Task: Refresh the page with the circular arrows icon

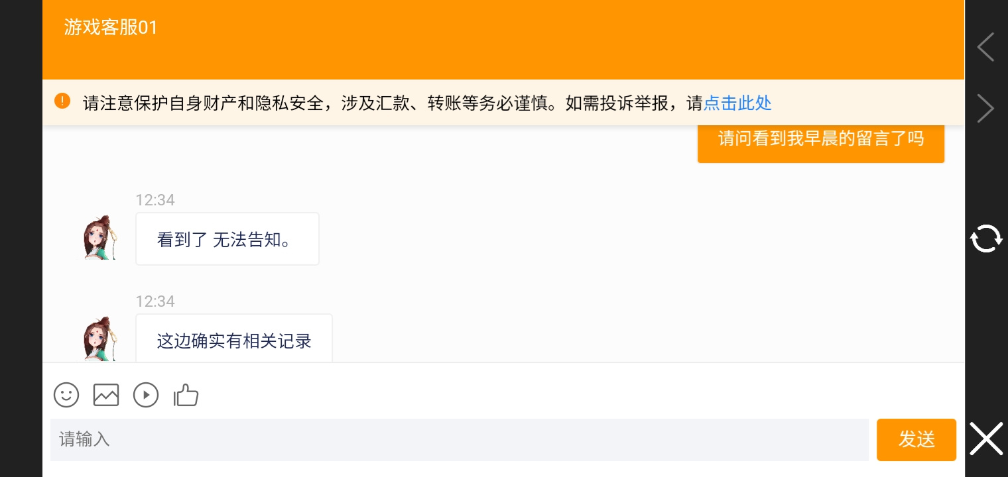Action: pos(986,238)
